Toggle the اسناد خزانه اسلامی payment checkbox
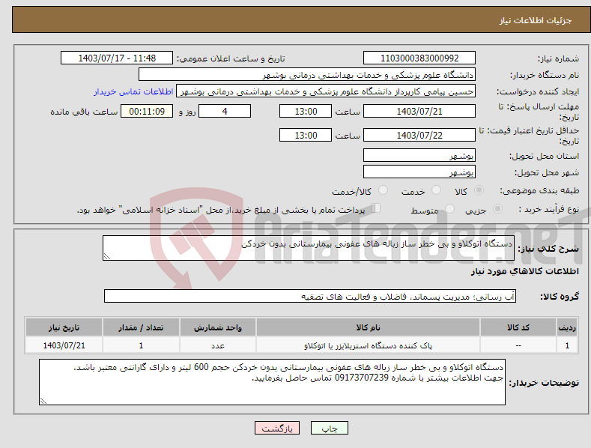Viewport: 591px width, 448px height. coord(376,208)
